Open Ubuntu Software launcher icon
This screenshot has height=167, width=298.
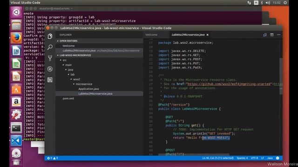(x=16, y=89)
